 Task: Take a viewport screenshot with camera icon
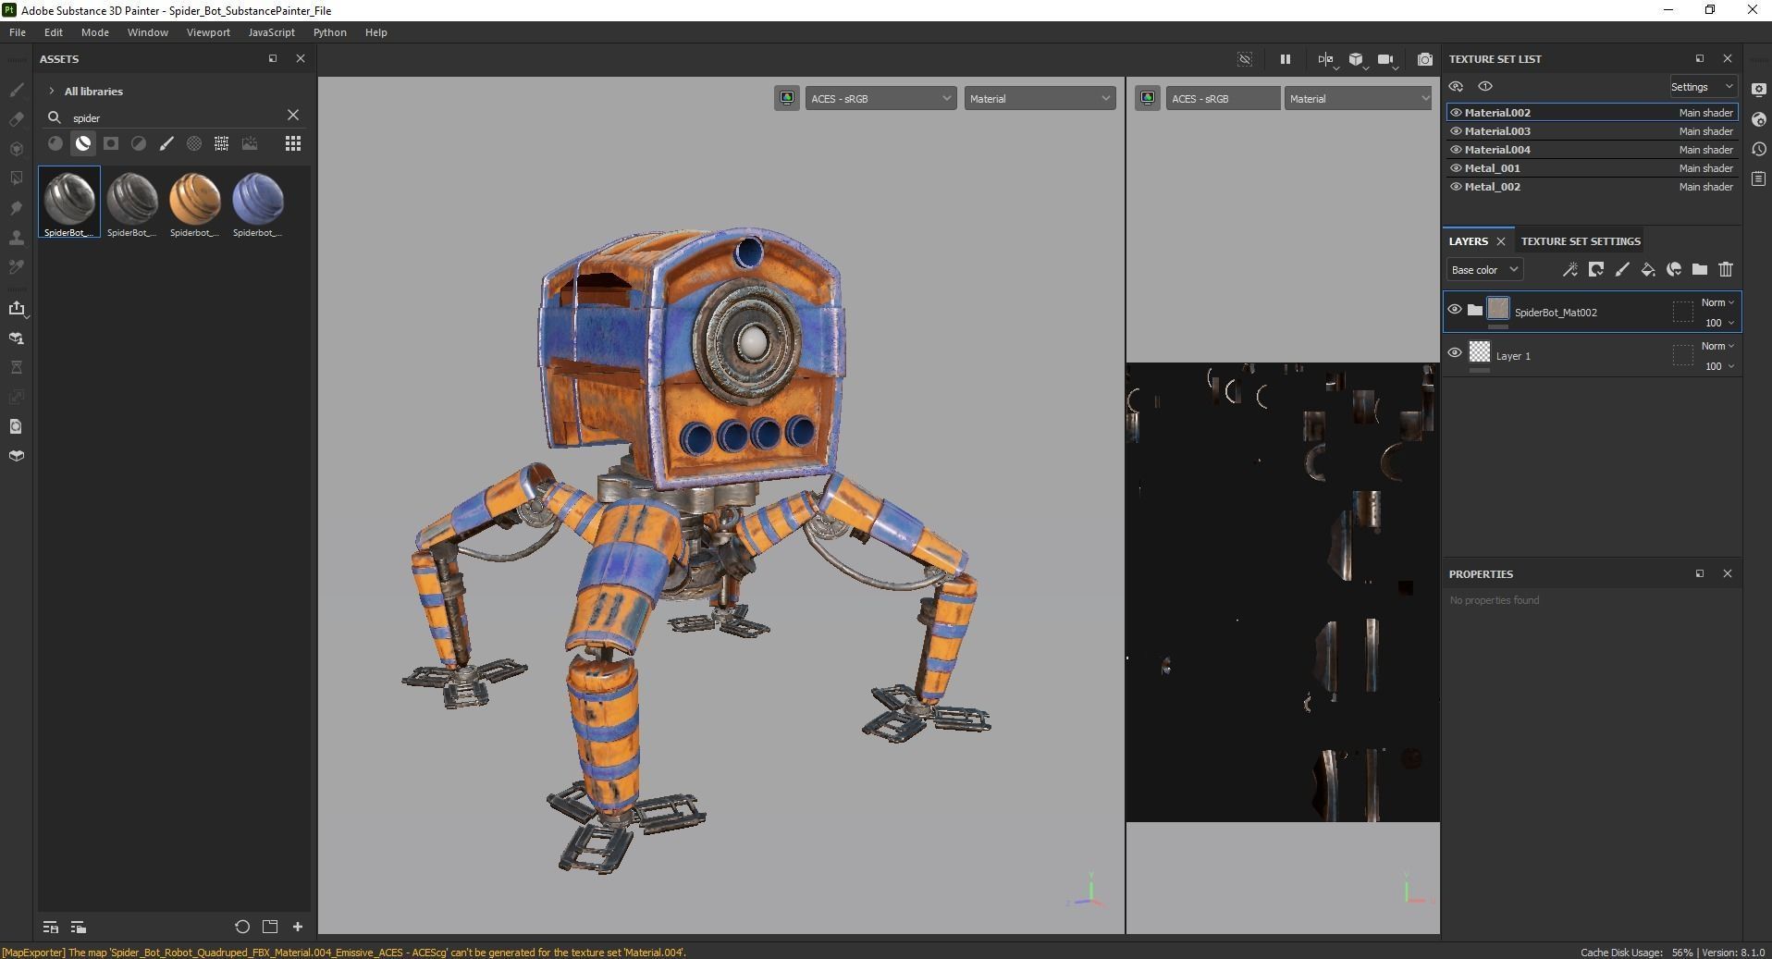(x=1425, y=59)
